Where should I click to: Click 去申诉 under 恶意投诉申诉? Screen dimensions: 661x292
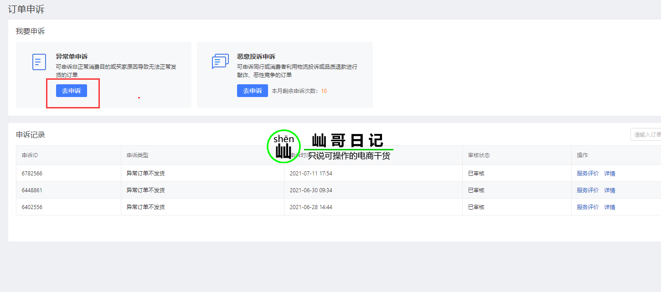point(253,91)
